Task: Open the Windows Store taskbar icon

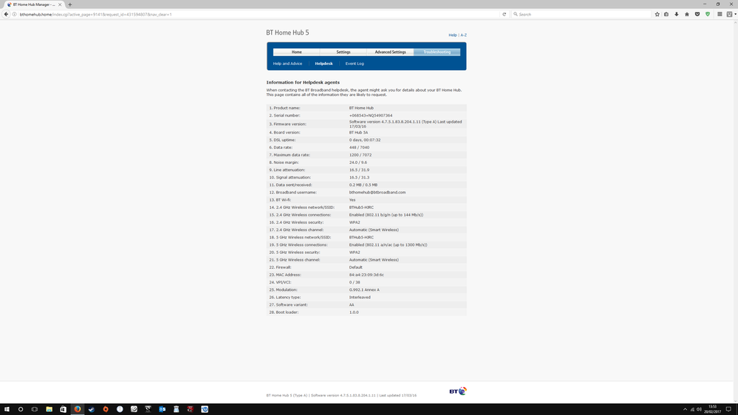Action: click(63, 409)
